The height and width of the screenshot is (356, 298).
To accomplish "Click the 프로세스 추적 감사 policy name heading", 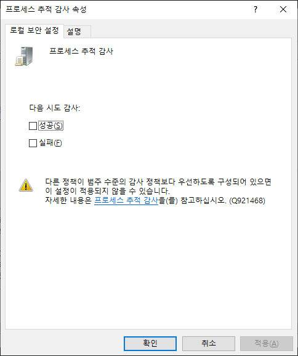I will [x=81, y=51].
